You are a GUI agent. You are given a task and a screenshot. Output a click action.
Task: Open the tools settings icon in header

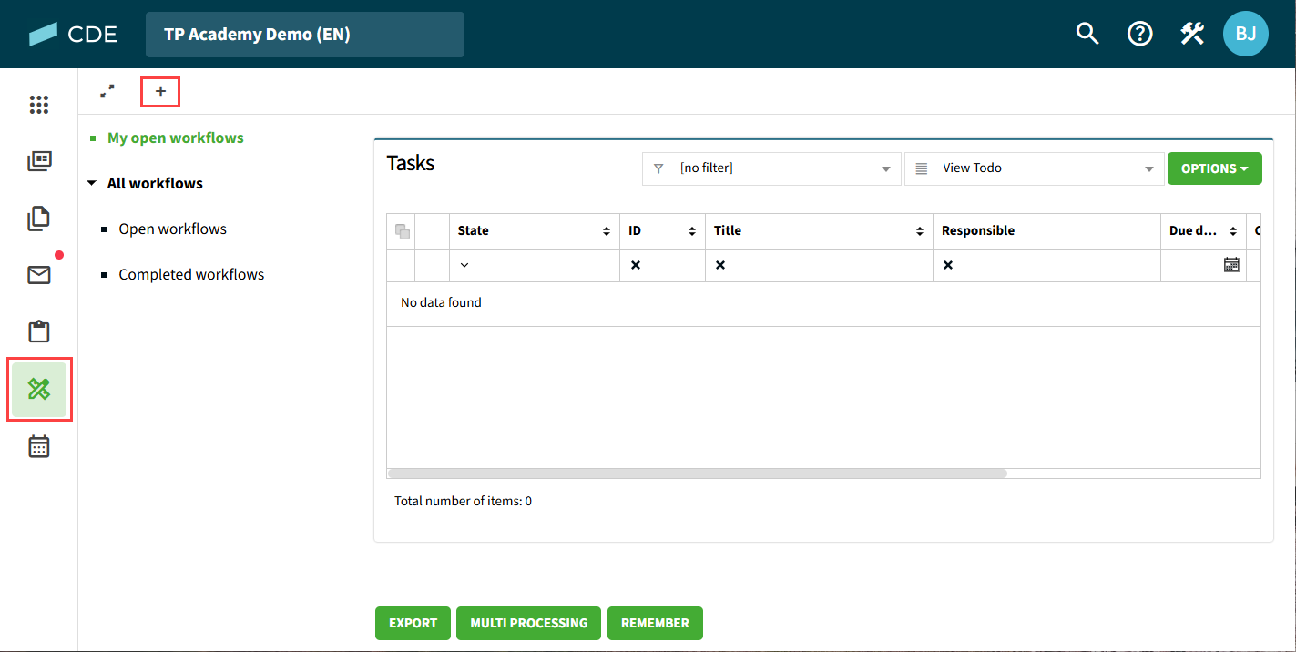tap(1192, 34)
